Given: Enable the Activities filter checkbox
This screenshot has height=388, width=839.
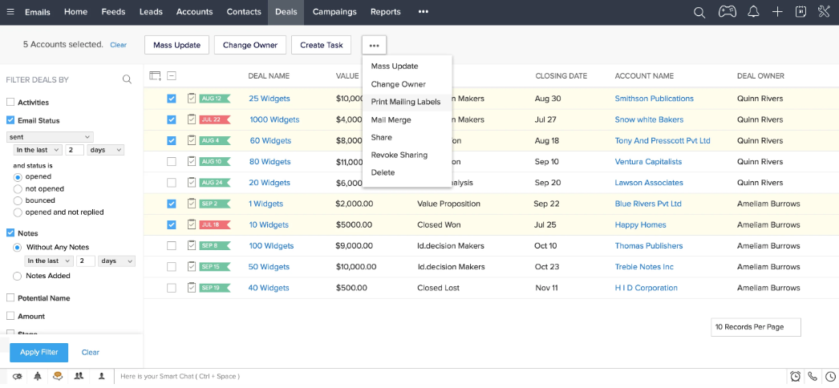Looking at the screenshot, I should [10, 103].
